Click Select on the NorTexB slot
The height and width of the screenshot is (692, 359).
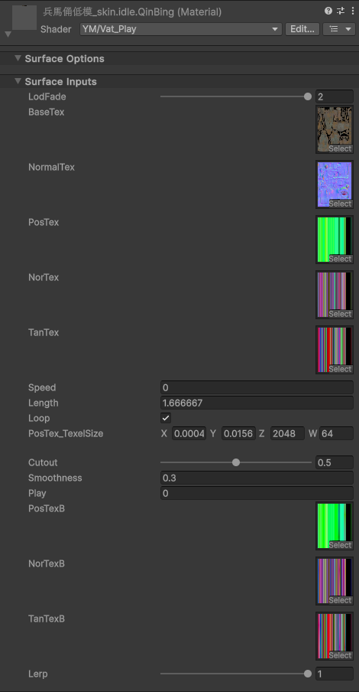tap(340, 601)
